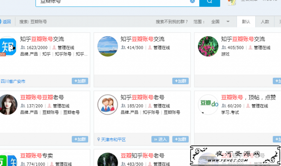The height and width of the screenshot is (166, 281).
Task: Click the member count icon next to 483/500
Action: [123, 164]
